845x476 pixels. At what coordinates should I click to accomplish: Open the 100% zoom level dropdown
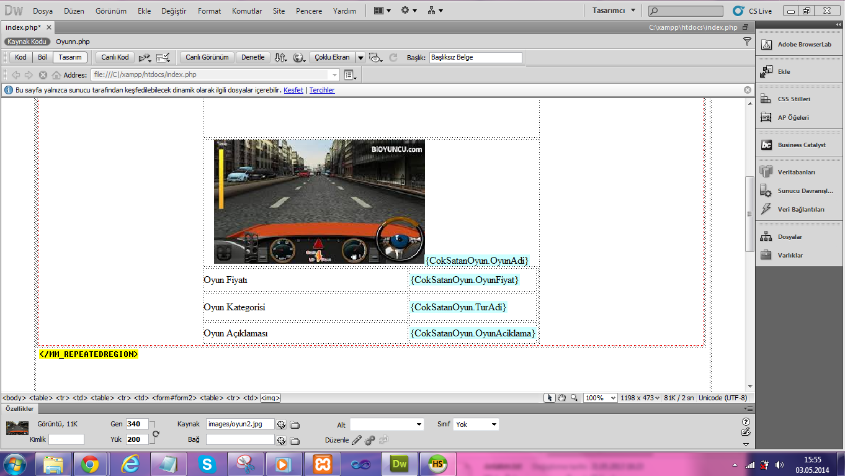coord(601,398)
